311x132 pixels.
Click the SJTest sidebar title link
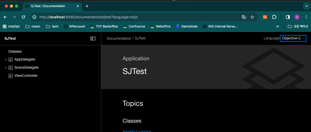coord(10,38)
